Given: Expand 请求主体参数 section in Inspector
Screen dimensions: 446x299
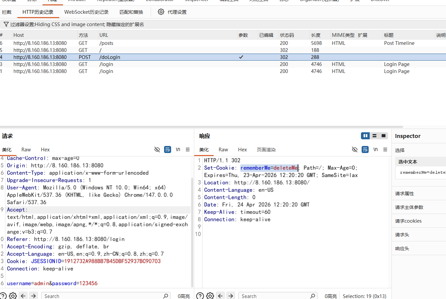Looking at the screenshot, I should click(409, 207).
